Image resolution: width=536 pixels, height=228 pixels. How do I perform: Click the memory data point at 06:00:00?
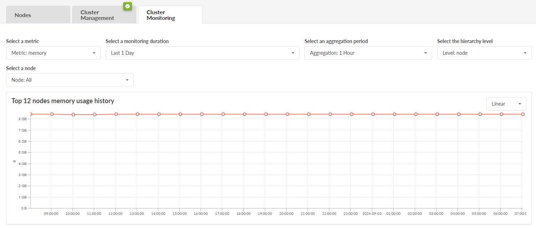[501, 114]
